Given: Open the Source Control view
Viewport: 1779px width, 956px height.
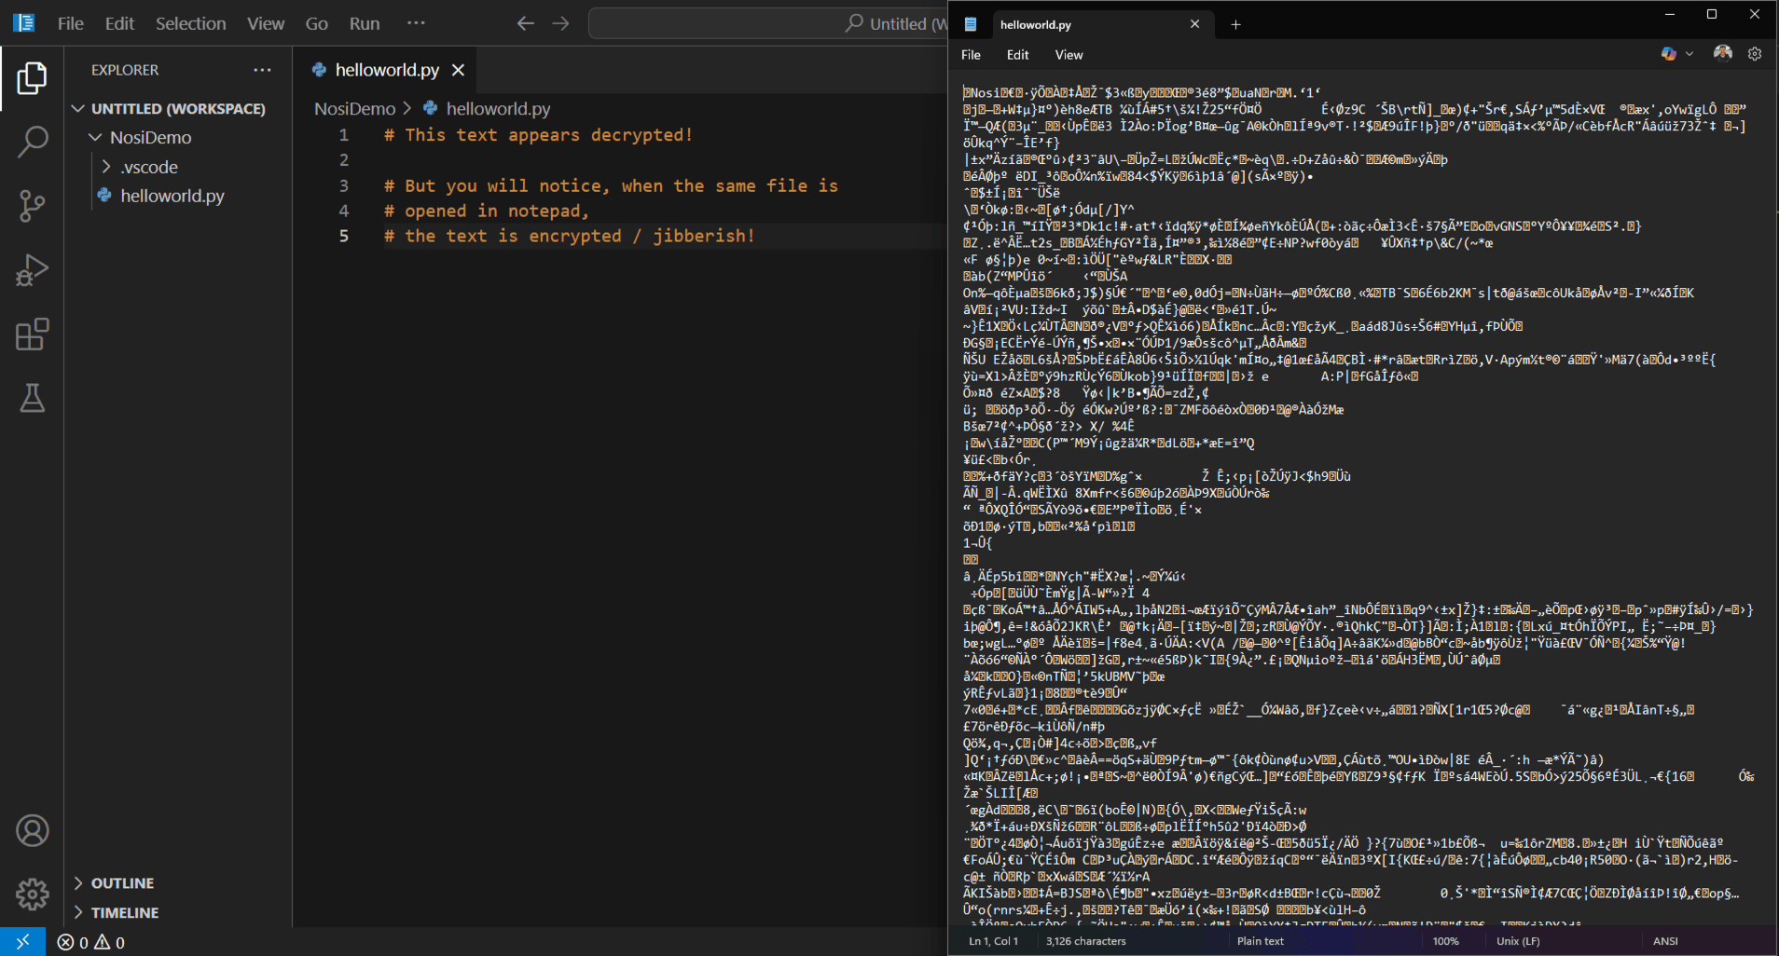Looking at the screenshot, I should (32, 206).
